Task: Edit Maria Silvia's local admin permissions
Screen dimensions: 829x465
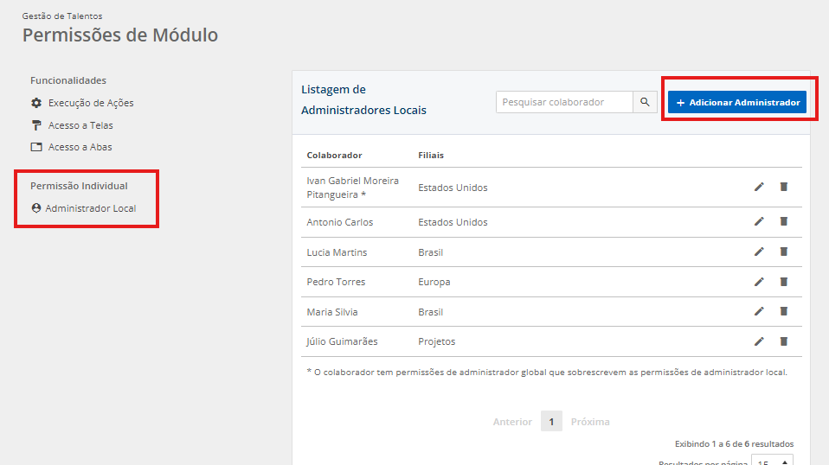Action: (759, 311)
